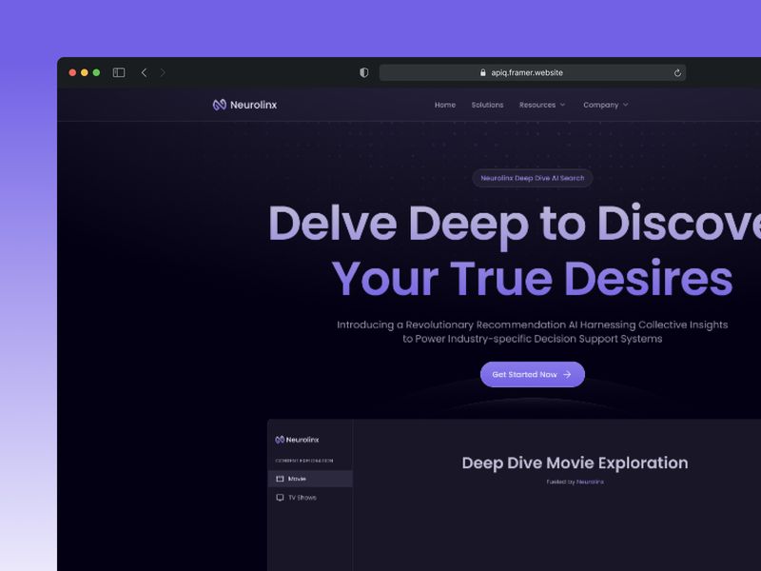Click the TV Shows monitor icon
This screenshot has height=571, width=761.
tap(280, 498)
